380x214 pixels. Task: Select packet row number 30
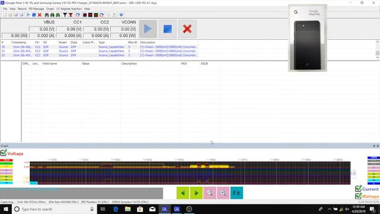click(99, 47)
